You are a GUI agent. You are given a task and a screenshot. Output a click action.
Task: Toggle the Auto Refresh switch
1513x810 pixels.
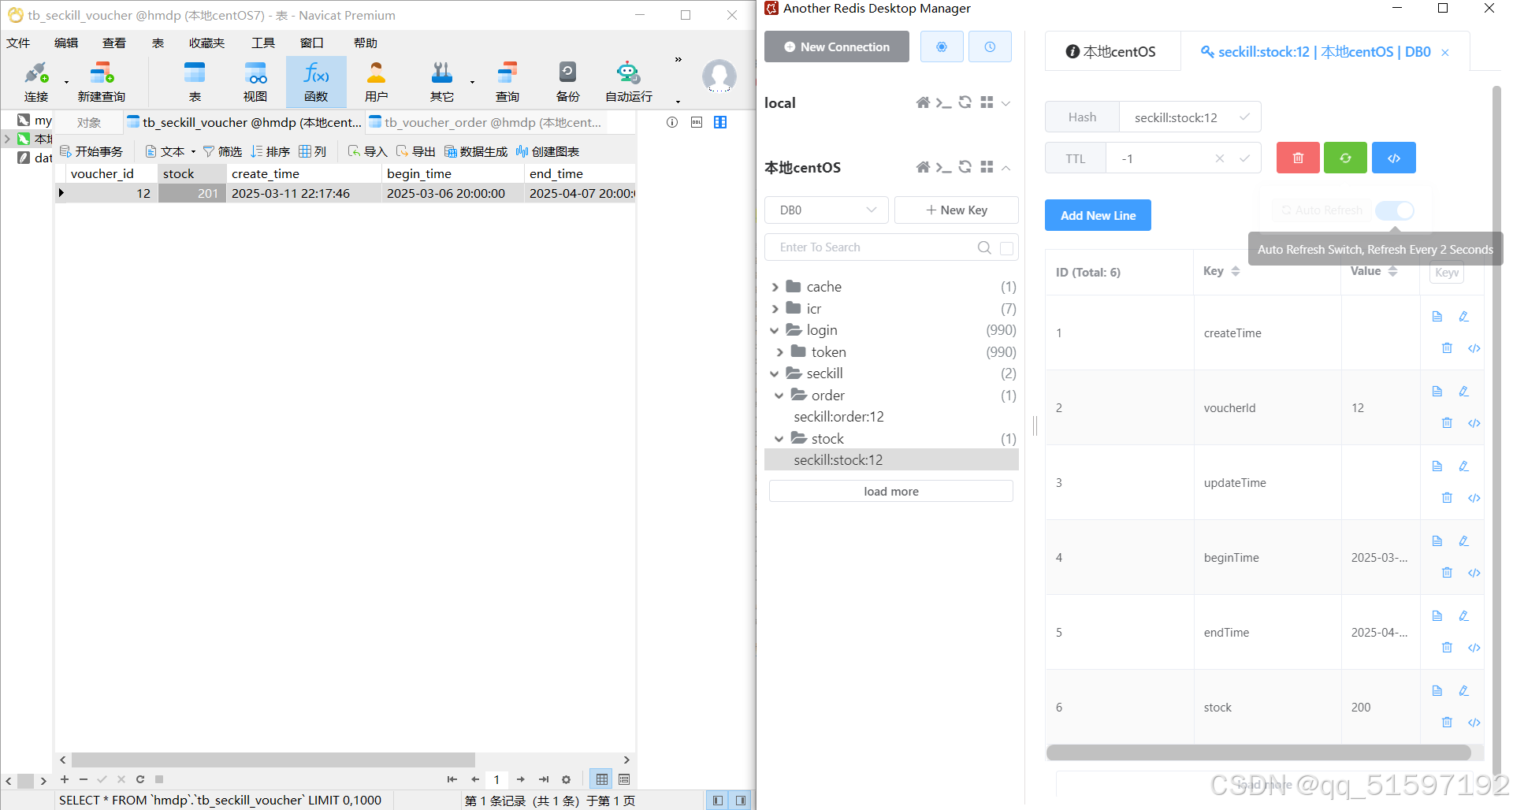click(x=1395, y=210)
